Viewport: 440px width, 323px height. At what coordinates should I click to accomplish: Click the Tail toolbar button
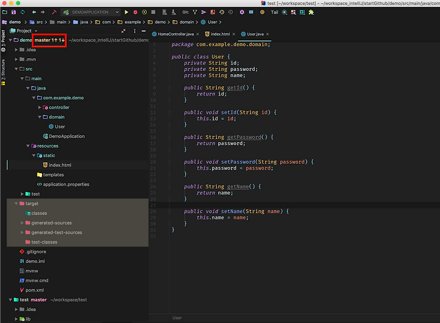[x=274, y=12]
